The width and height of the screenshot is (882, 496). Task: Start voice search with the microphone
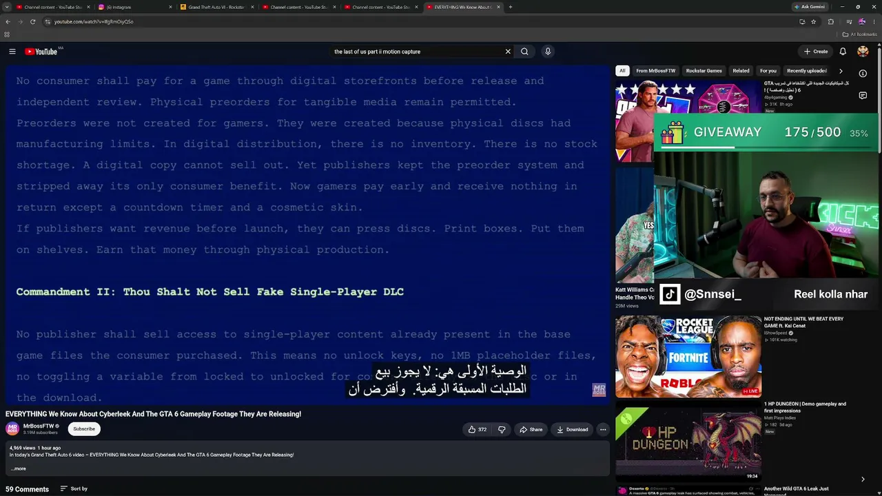(x=548, y=52)
